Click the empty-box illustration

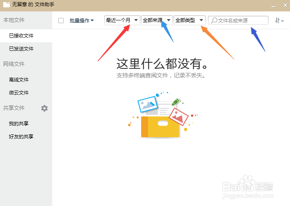(x=163, y=115)
